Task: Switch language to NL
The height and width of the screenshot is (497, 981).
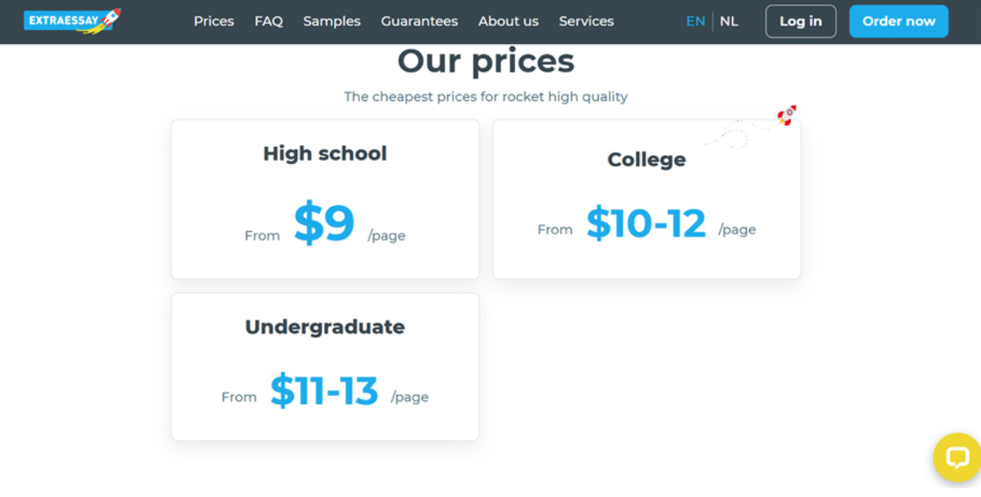Action: tap(729, 21)
